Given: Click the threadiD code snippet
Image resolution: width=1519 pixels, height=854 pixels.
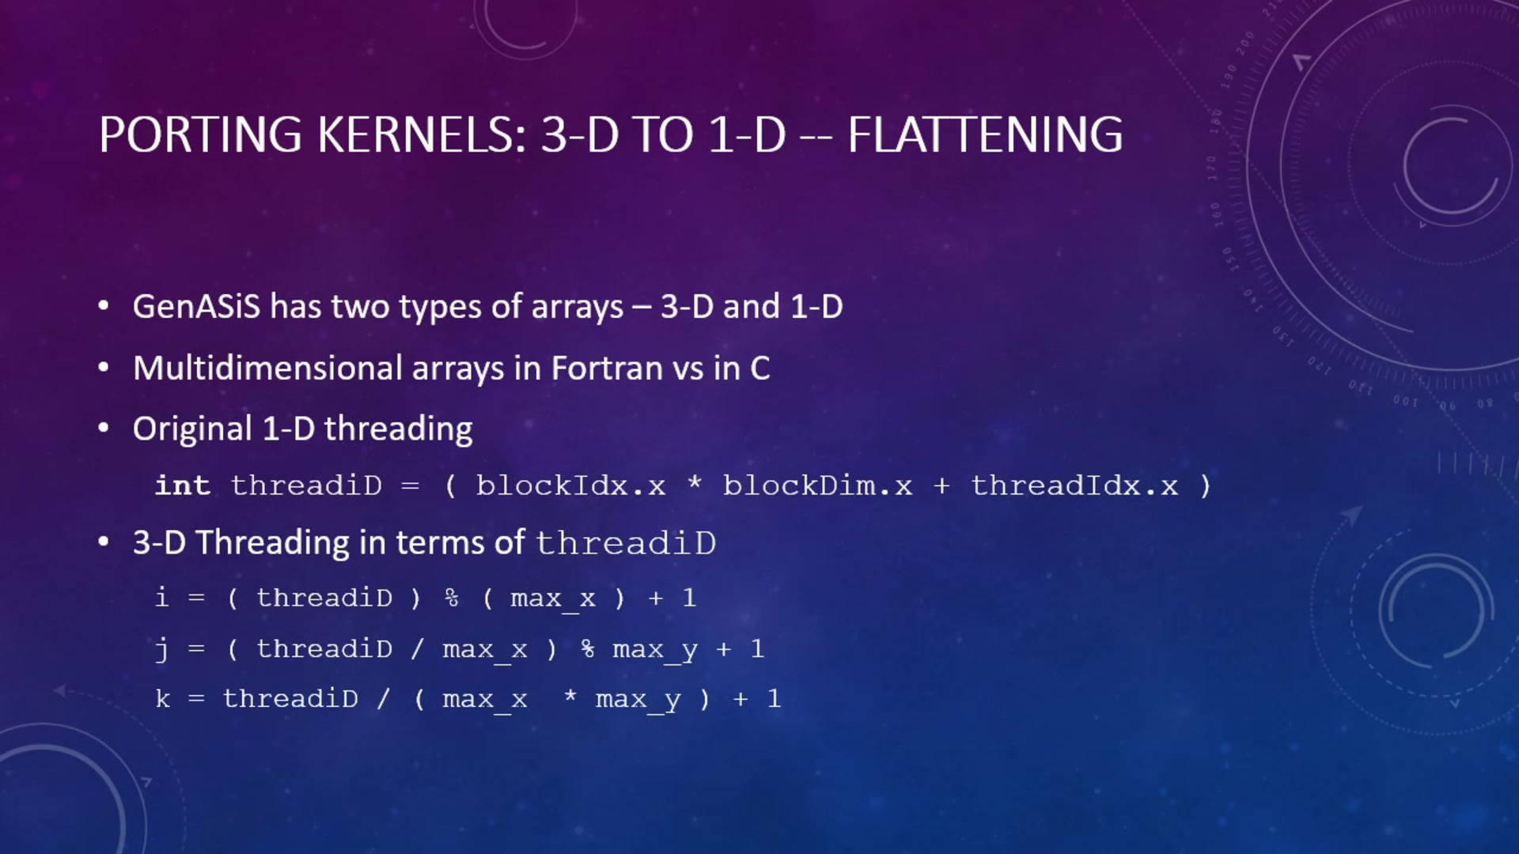Looking at the screenshot, I should coord(684,485).
